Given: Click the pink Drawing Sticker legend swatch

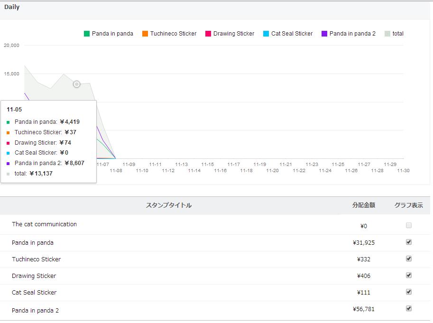Looking at the screenshot, I should [208, 34].
